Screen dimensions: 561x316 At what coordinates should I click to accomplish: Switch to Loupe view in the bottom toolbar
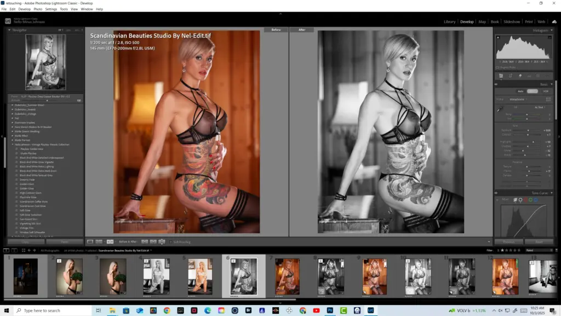pos(90,241)
